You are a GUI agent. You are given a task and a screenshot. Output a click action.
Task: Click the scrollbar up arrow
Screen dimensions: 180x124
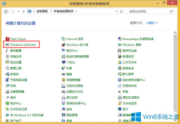pyautogui.click(x=175, y=33)
